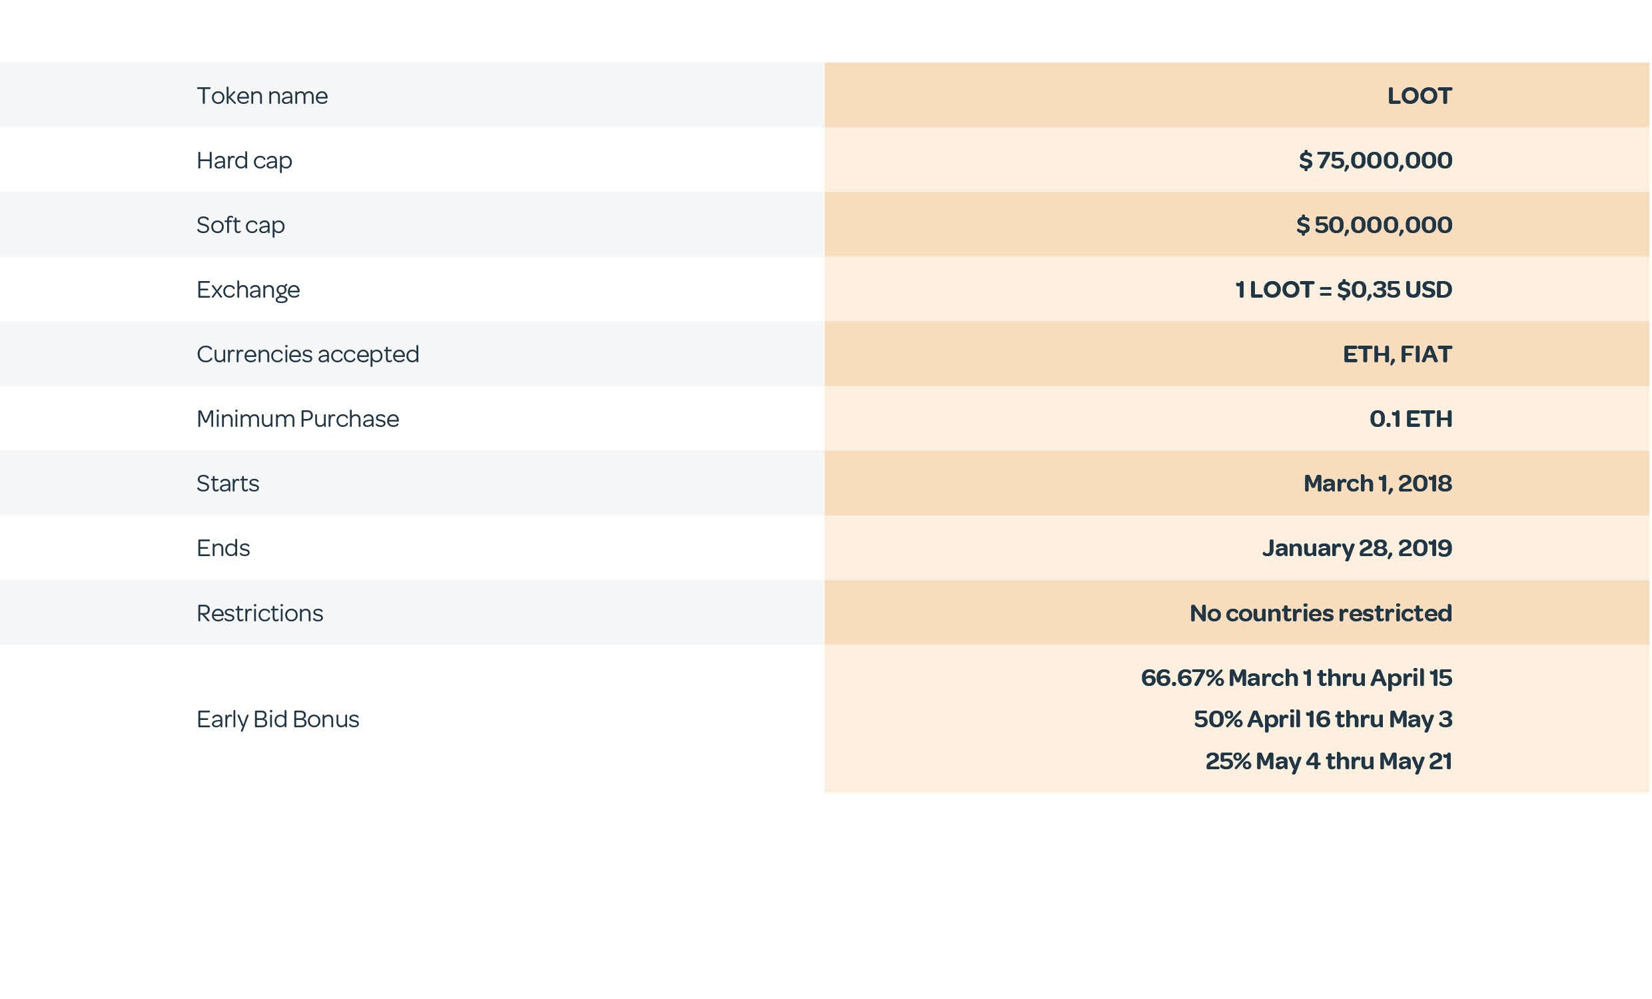Select the "March 1, 2018" start date

coord(1377,484)
